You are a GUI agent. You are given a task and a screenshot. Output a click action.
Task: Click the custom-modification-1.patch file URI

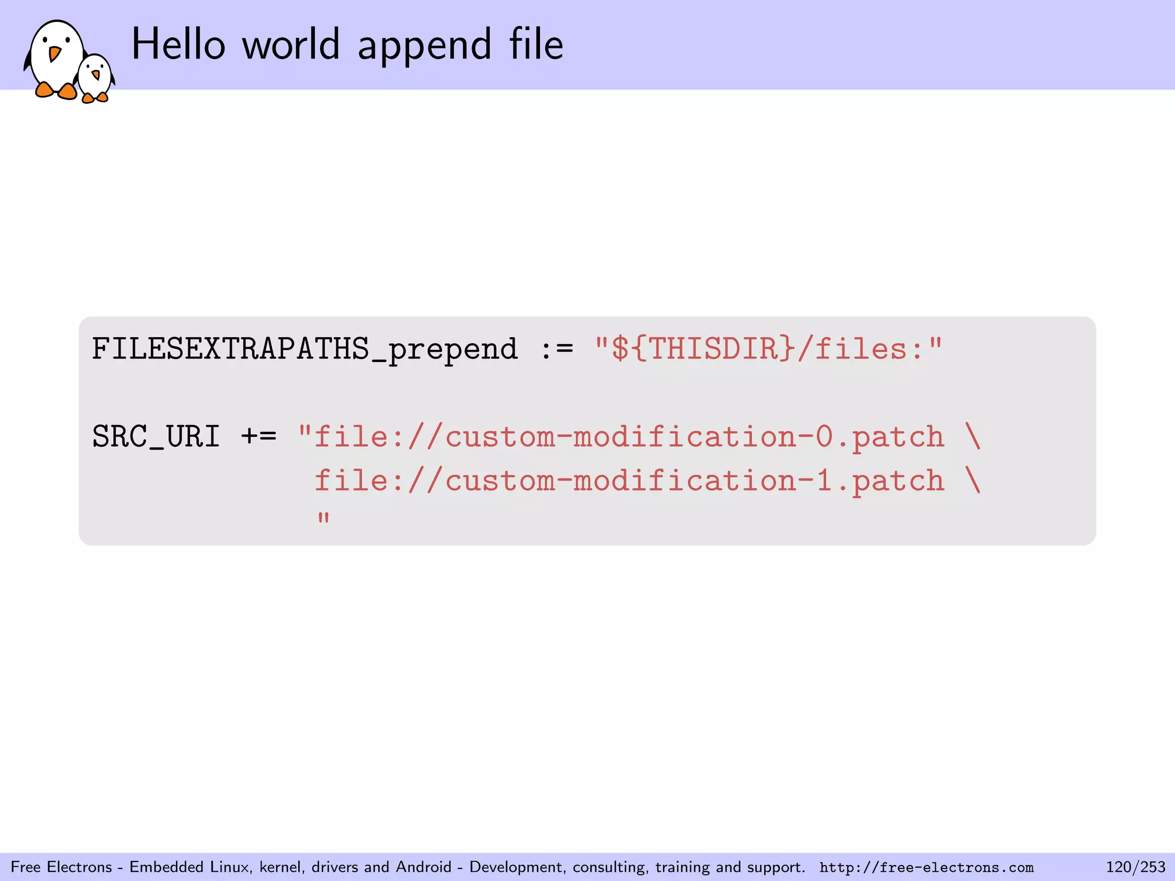(628, 481)
